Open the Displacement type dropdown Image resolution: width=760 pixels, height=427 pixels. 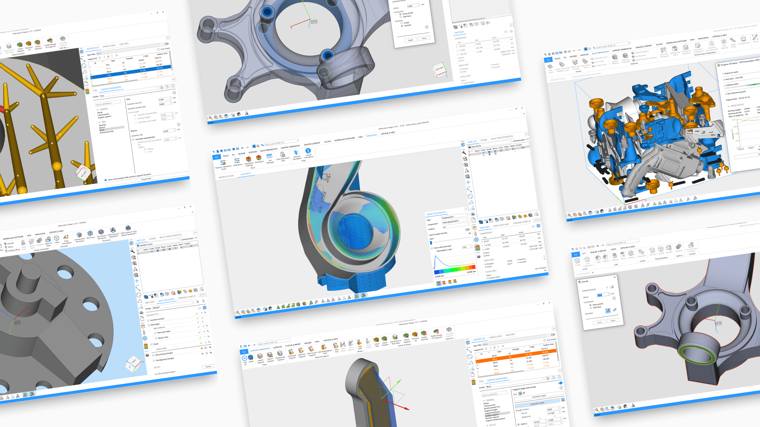[x=454, y=217]
